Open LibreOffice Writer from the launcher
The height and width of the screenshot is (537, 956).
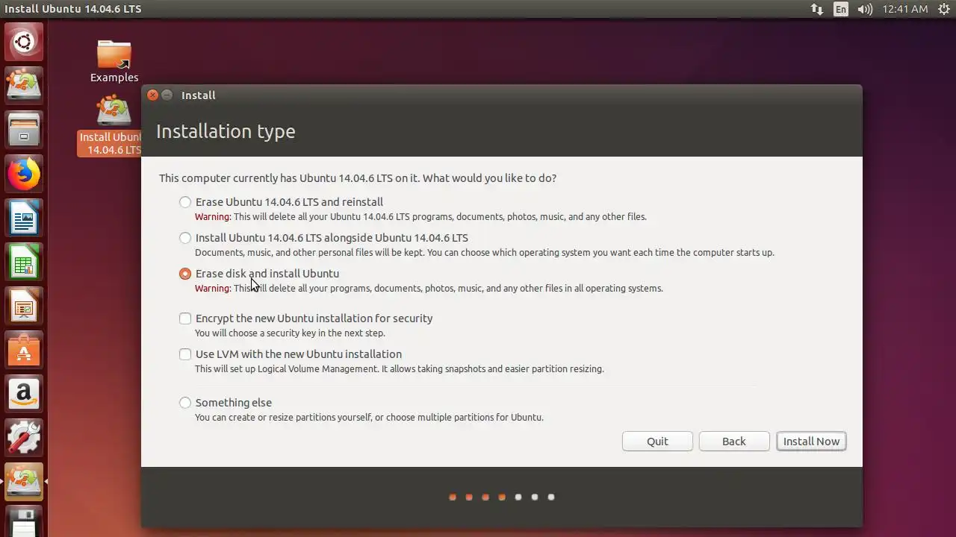pos(24,219)
